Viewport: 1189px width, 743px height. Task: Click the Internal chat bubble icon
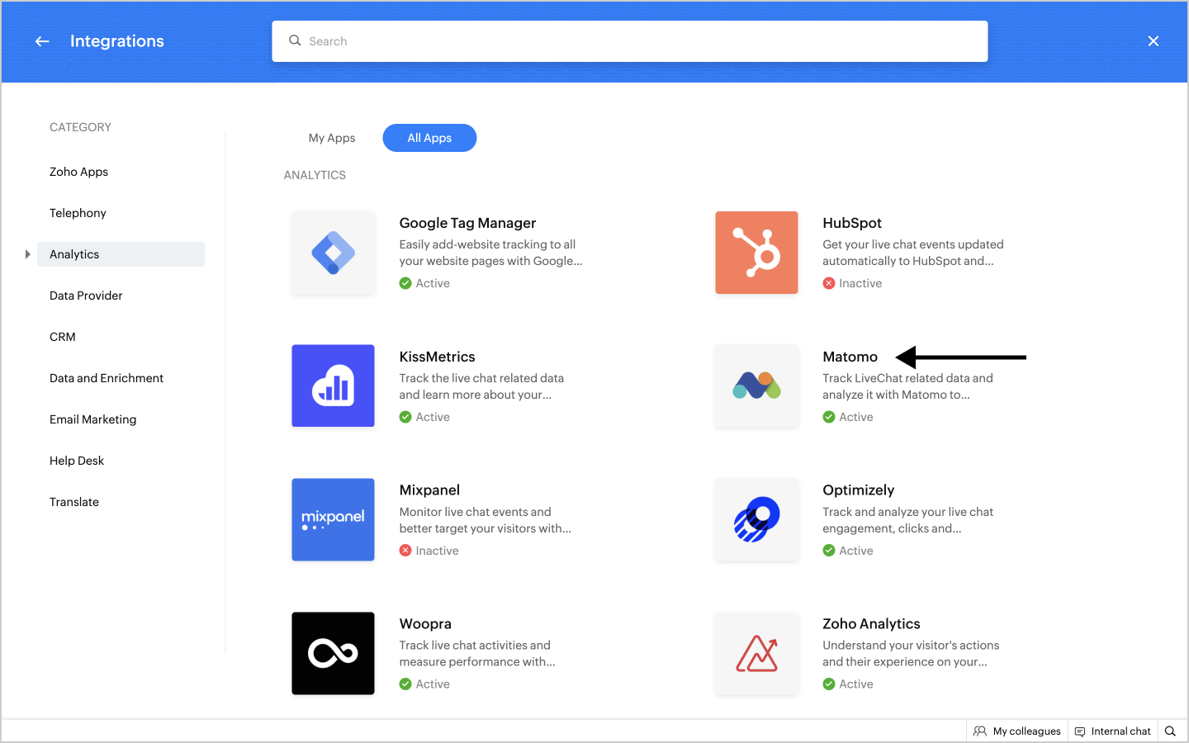[1080, 731]
